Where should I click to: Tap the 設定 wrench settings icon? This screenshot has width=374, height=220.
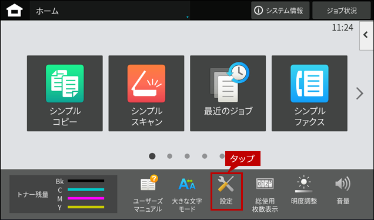coord(226,191)
